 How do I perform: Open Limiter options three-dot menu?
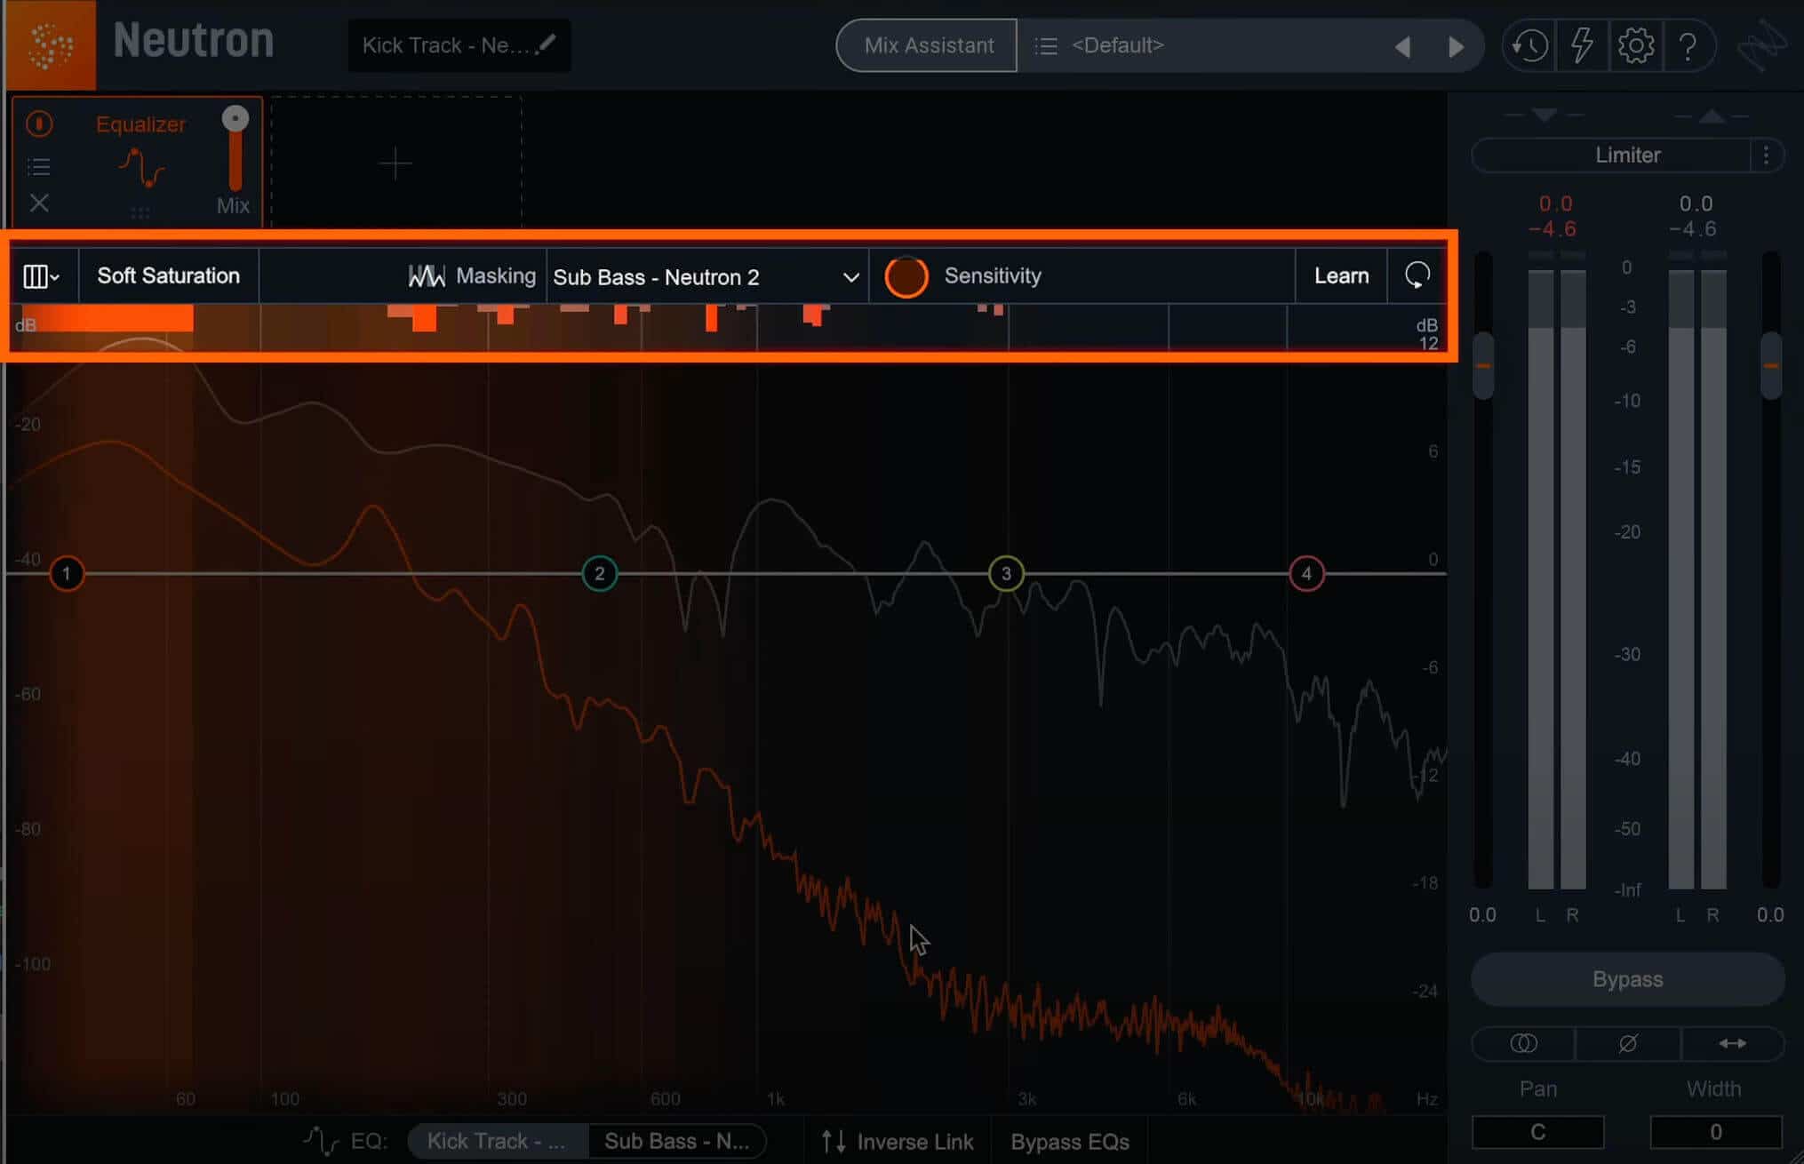(x=1767, y=155)
